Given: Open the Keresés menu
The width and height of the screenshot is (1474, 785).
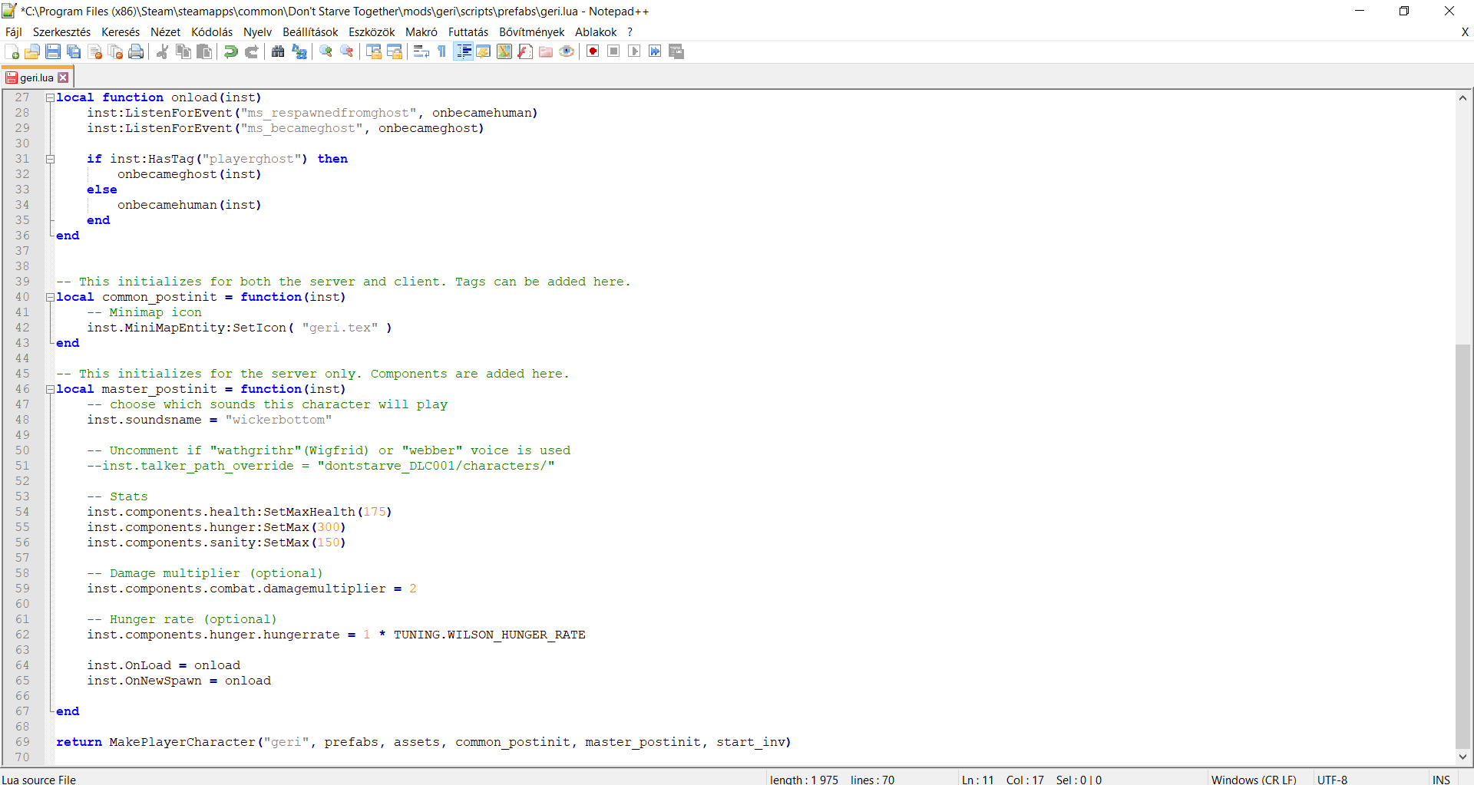Looking at the screenshot, I should 121,31.
